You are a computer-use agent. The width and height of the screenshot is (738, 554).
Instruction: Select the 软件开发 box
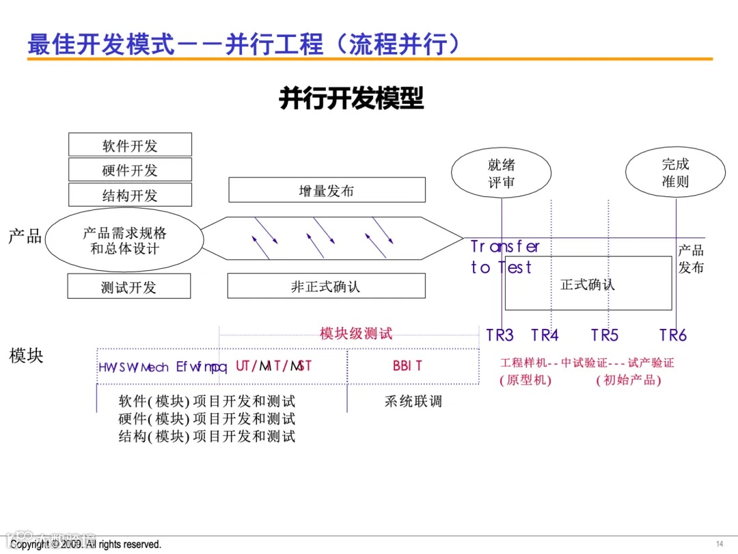129,144
